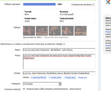Viewport: 111px width, 91px height.
Task: Add the suggested tag sneak peek
Action: pos(55,78)
